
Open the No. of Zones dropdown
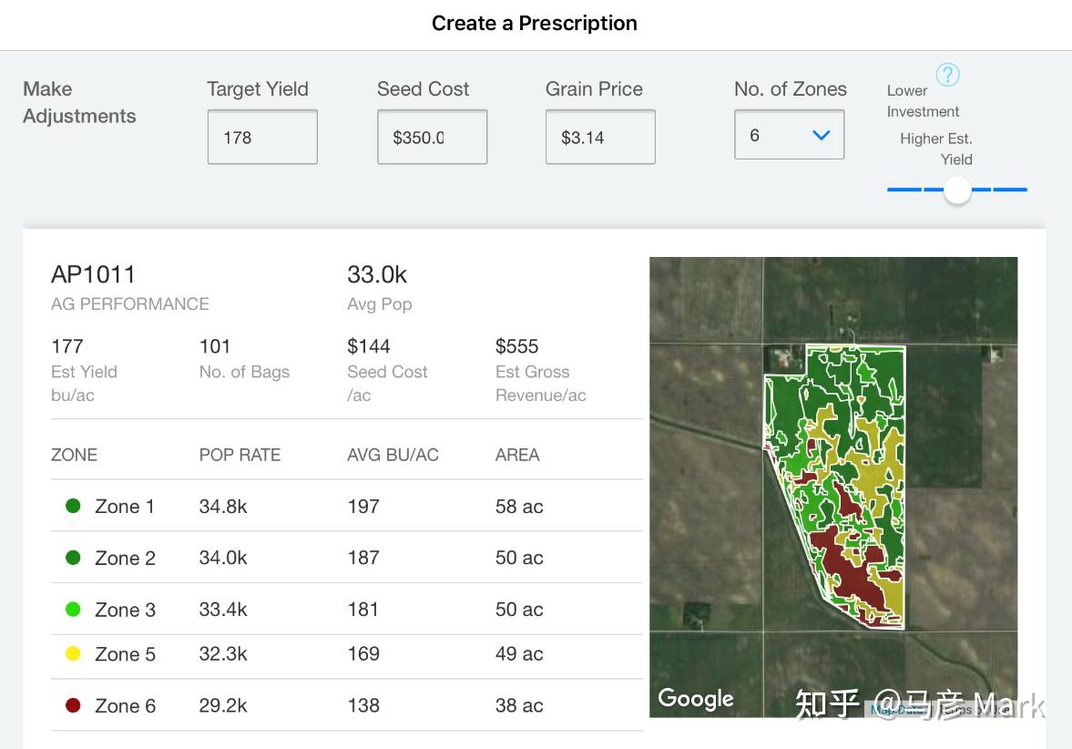coord(789,136)
